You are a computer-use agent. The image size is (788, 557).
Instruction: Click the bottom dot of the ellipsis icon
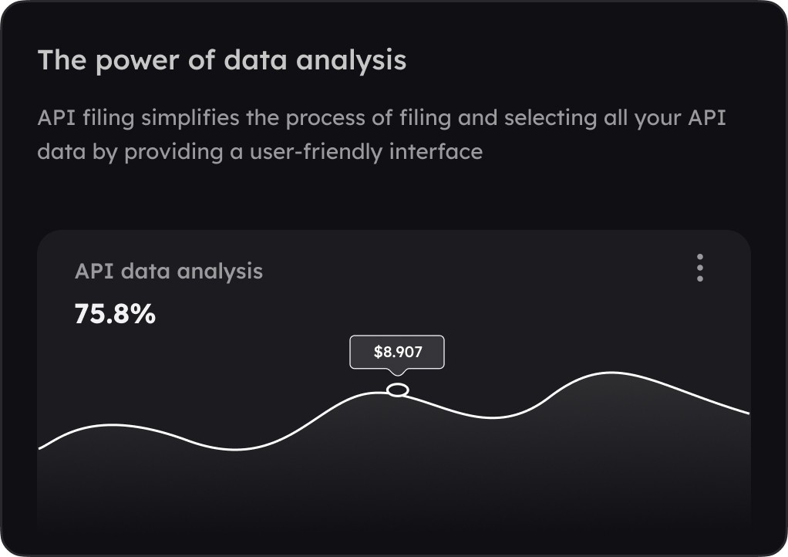(x=700, y=278)
